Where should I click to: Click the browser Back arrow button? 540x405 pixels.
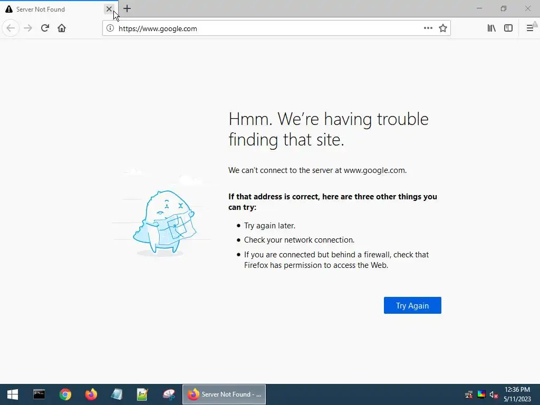pos(11,28)
